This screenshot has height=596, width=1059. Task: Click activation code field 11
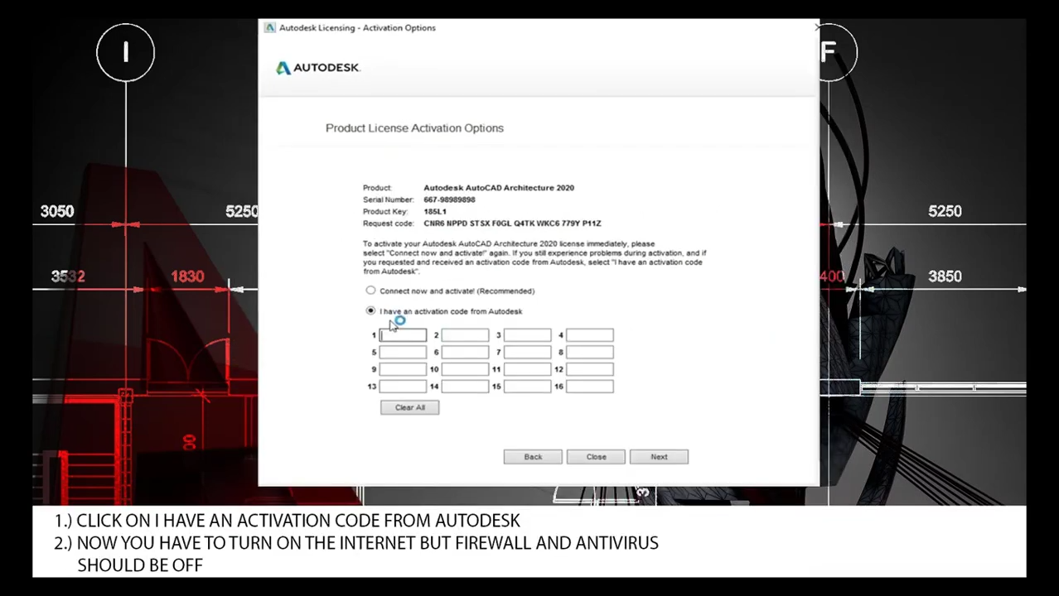[527, 369]
